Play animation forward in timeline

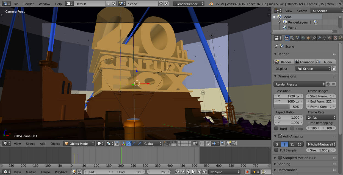pyautogui.click(x=193, y=172)
